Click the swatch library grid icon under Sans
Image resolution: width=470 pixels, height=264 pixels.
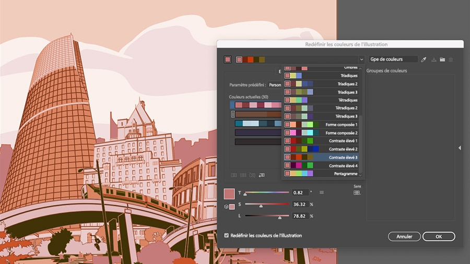[x=357, y=193]
